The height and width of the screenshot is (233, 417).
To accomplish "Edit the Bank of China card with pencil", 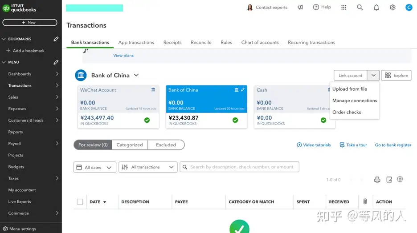I will click(x=242, y=90).
